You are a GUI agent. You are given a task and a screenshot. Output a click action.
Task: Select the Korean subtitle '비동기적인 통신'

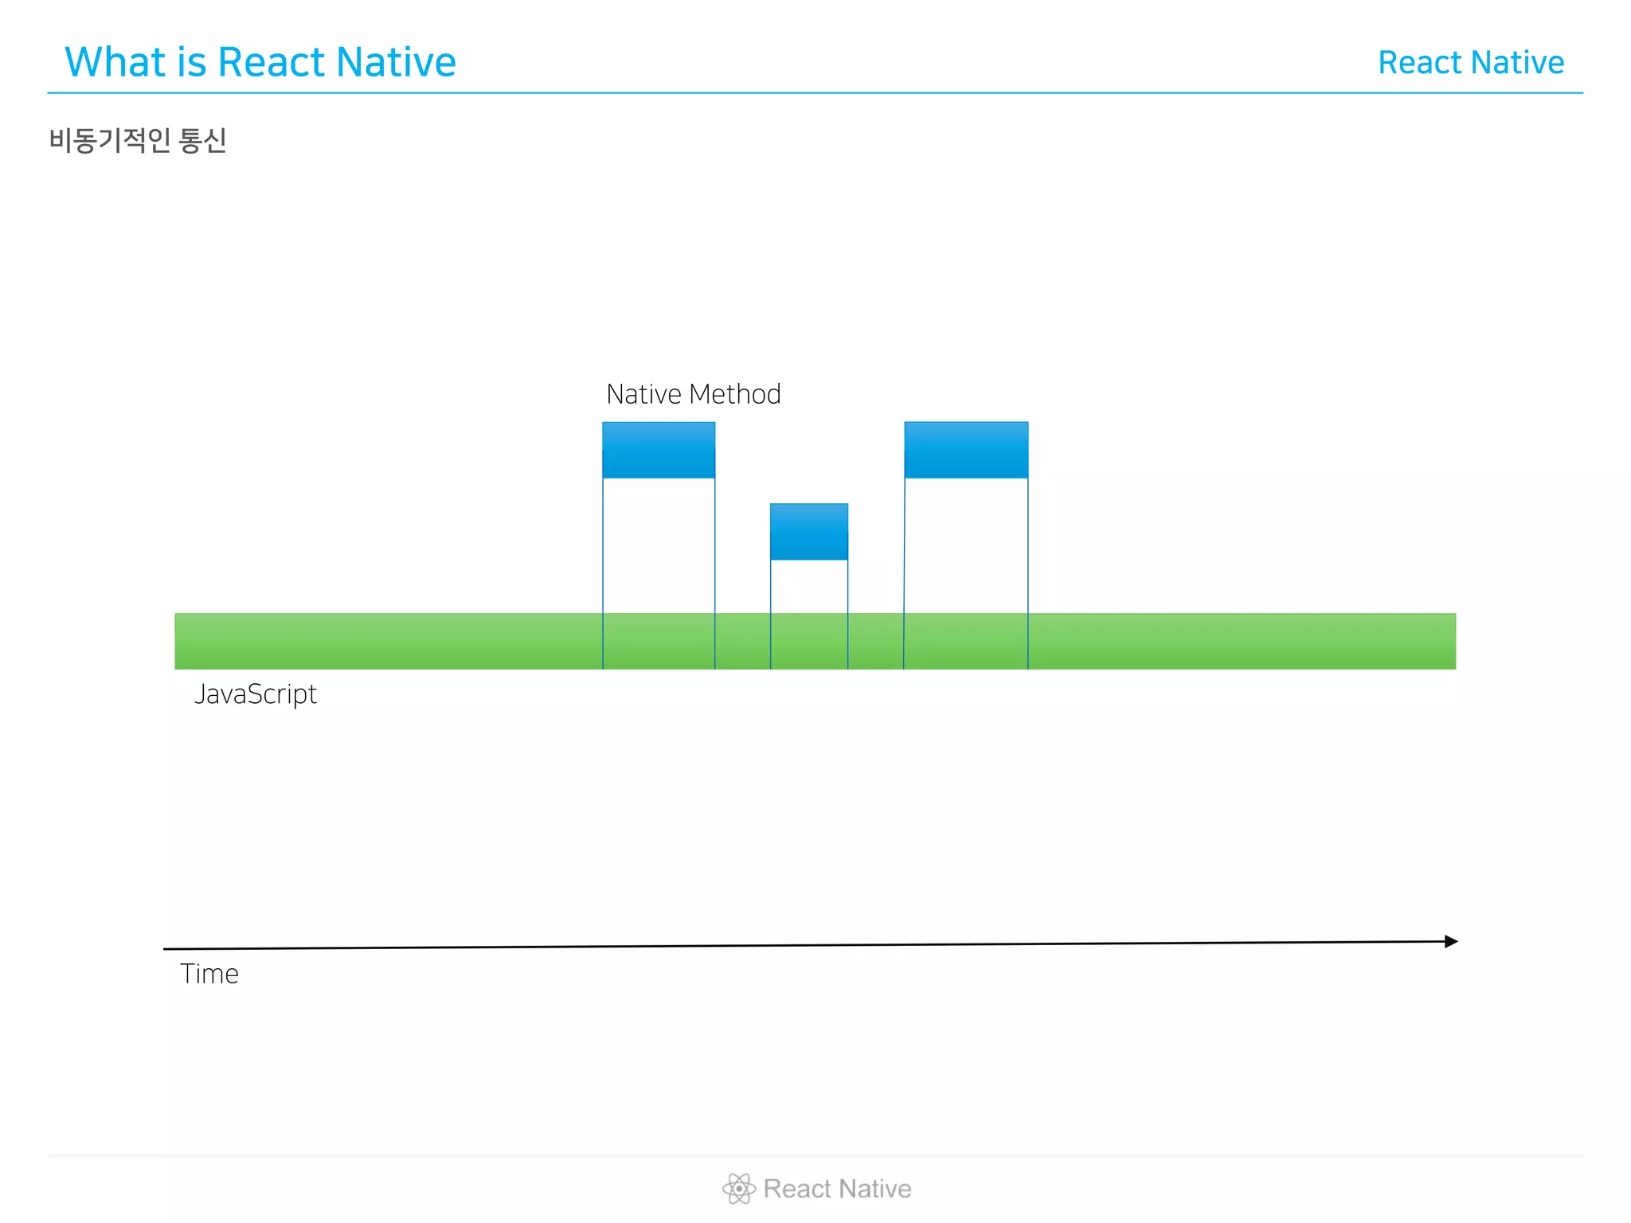tap(138, 140)
